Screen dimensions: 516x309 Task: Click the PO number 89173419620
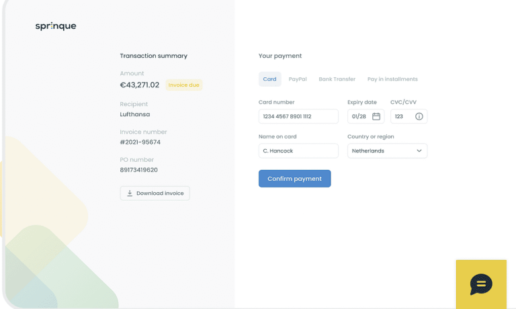pos(138,170)
